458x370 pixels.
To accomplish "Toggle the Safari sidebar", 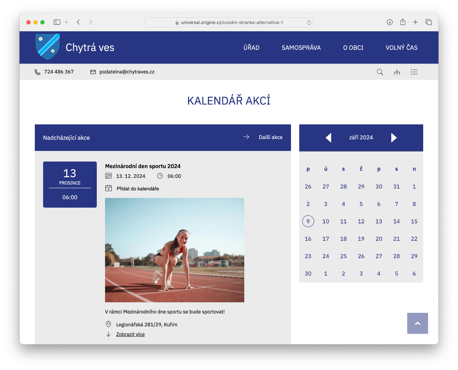I will (57, 22).
